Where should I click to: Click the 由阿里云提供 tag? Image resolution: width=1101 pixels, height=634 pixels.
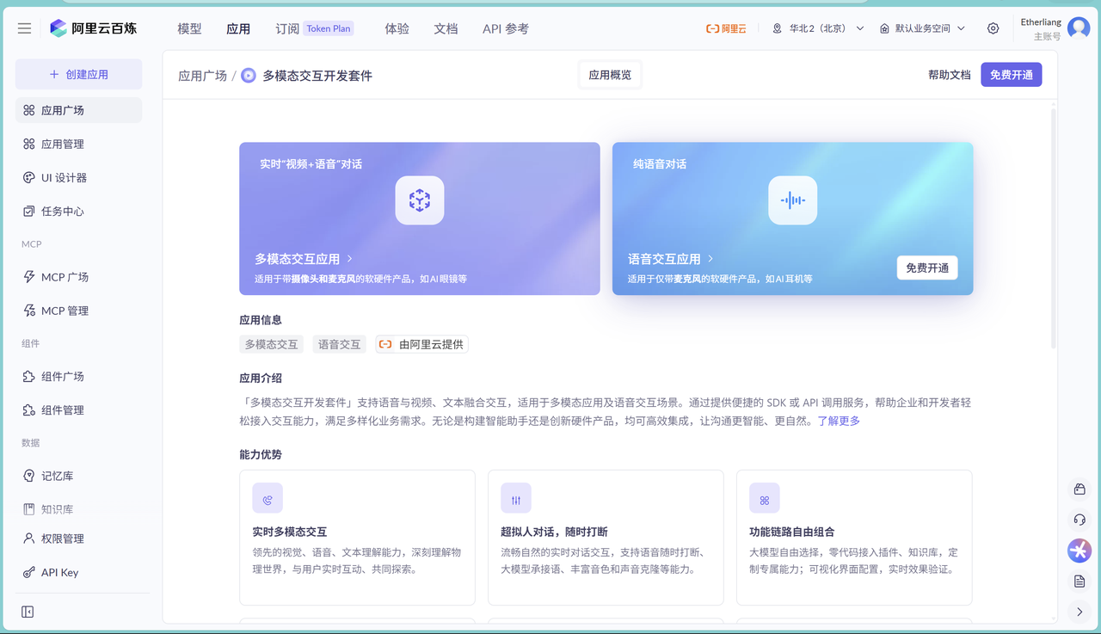421,344
